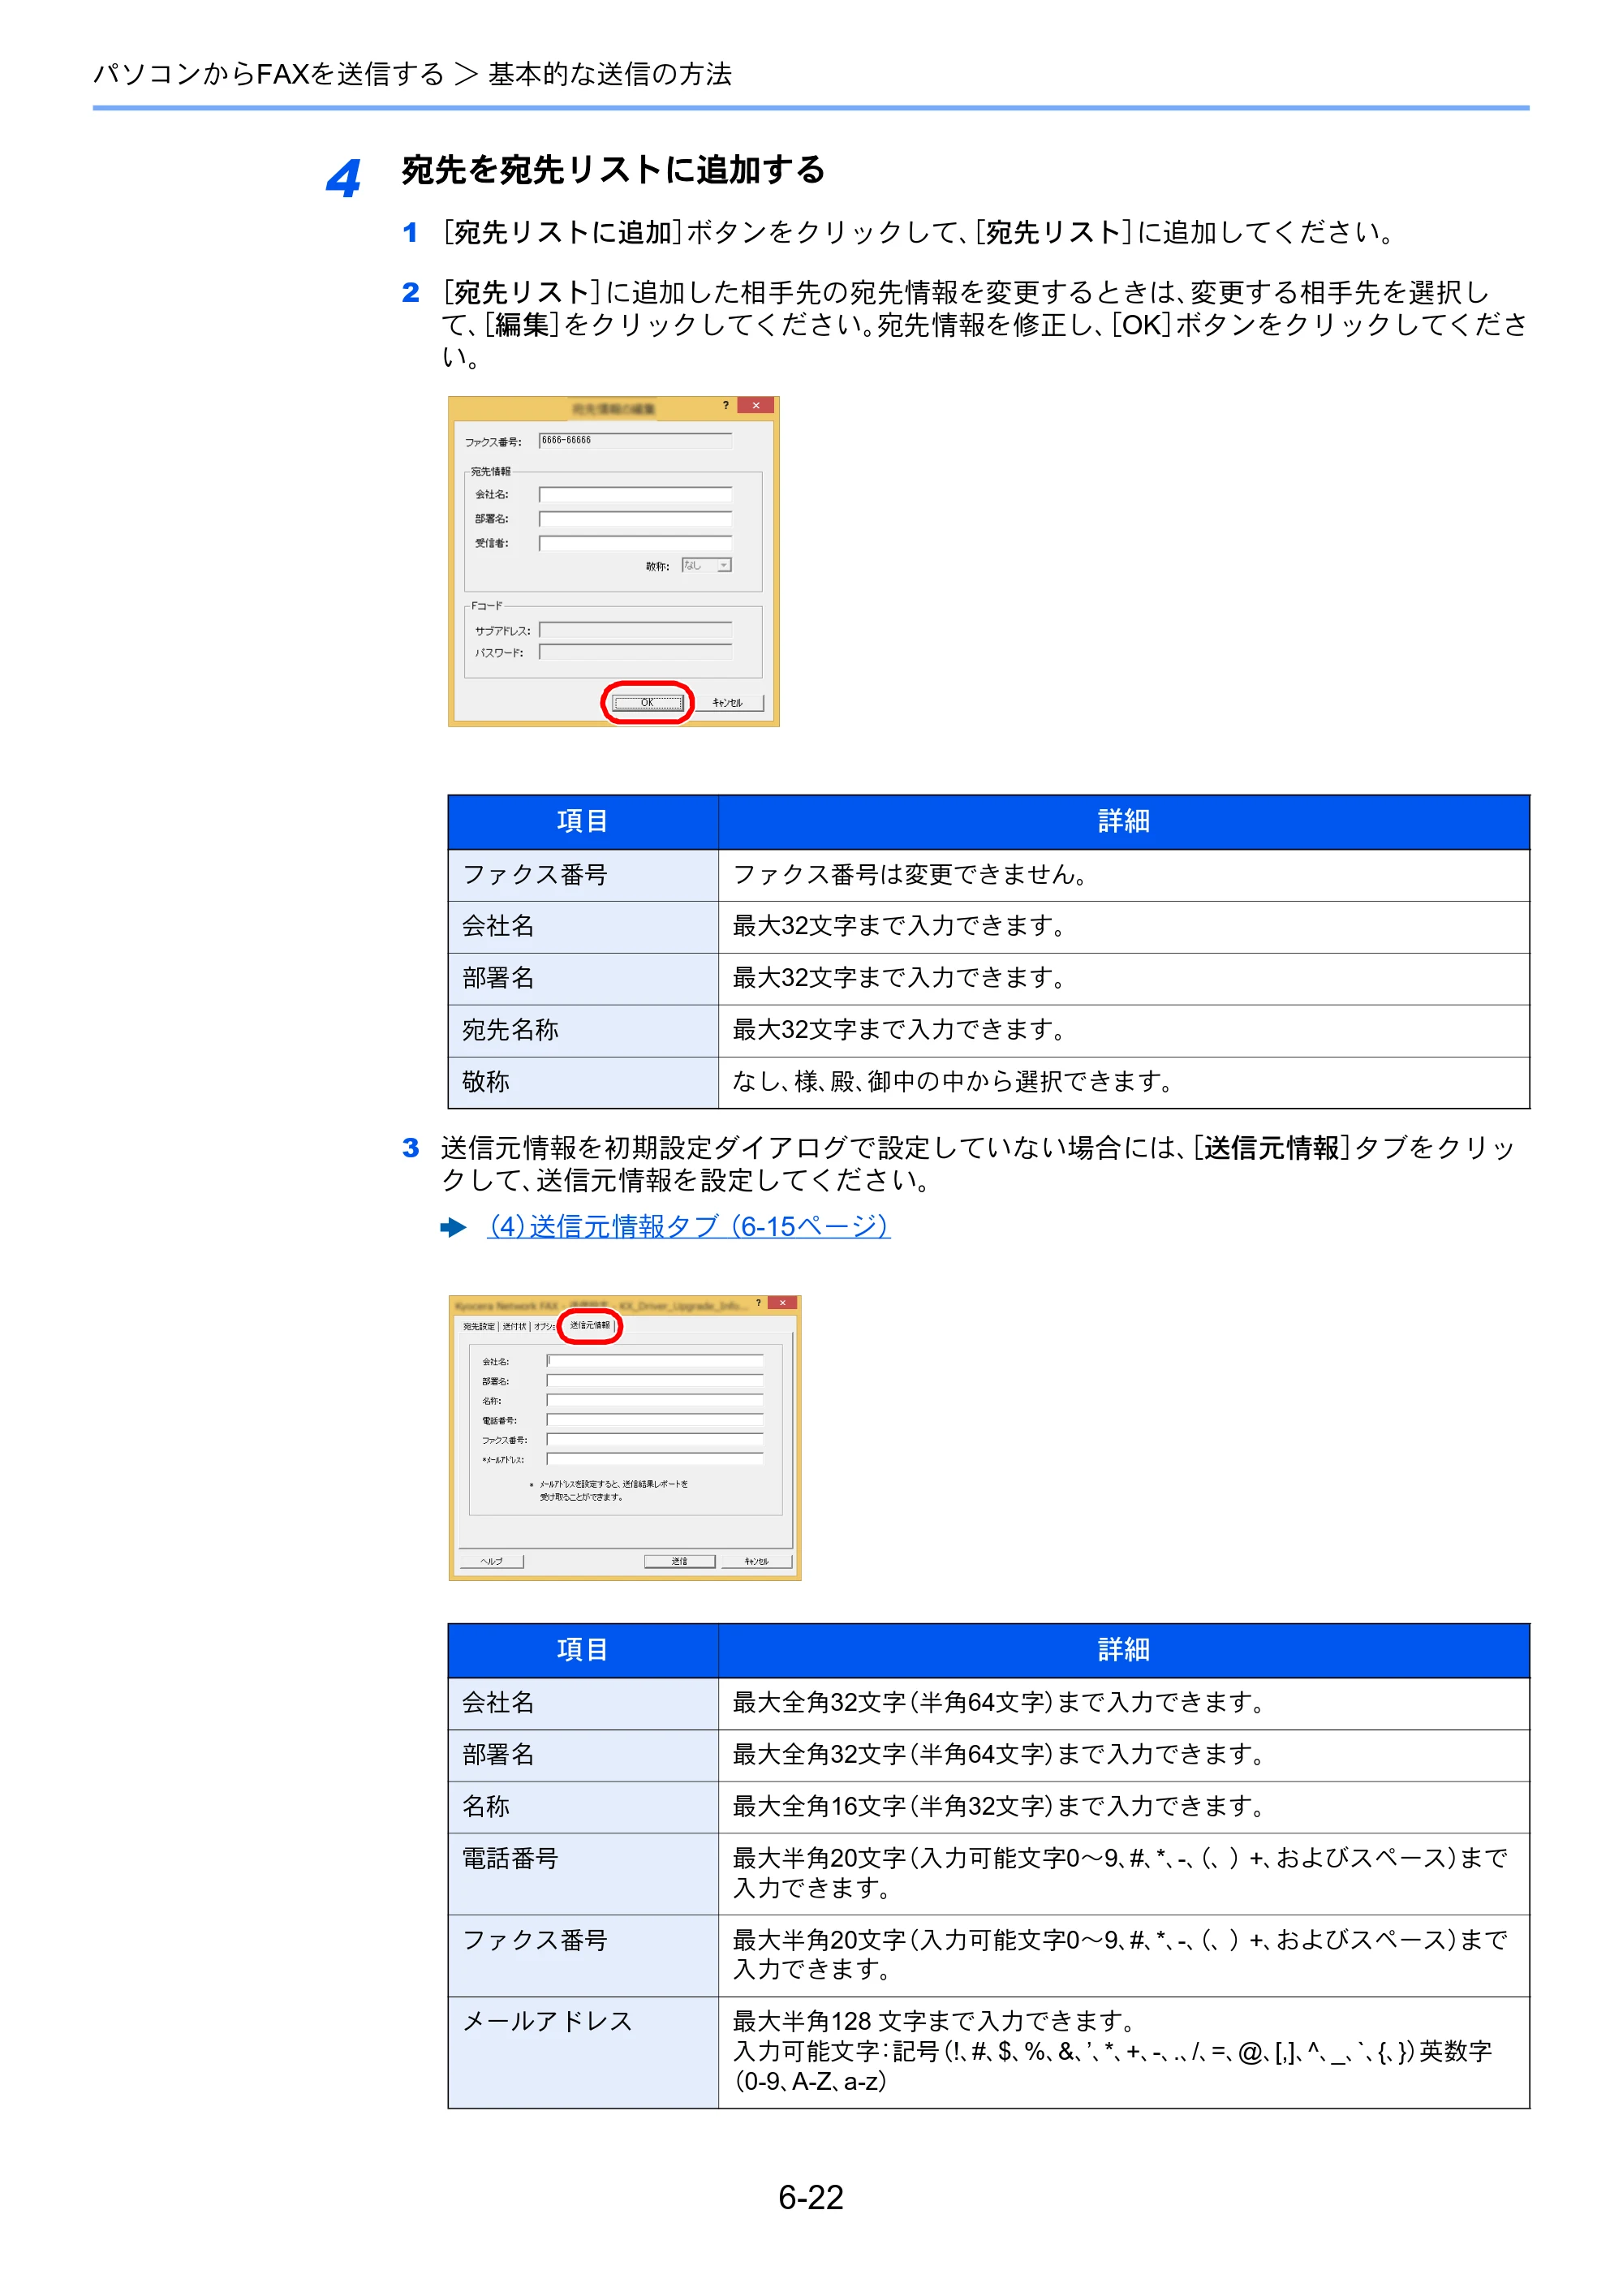Switch to the 送信元情報 tab
Viewport: 1623px width, 2296px height.
[590, 1326]
